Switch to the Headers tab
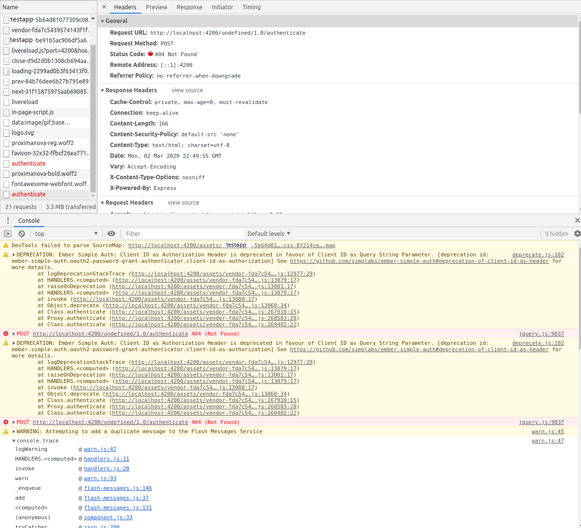The width and height of the screenshot is (581, 528). pyautogui.click(x=125, y=7)
